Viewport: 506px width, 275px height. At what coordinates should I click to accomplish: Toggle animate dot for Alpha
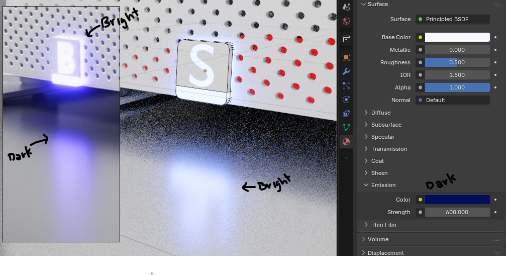495,87
